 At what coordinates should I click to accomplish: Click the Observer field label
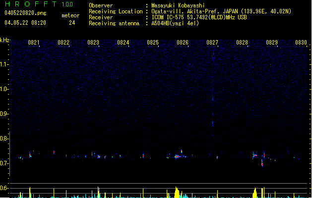click(101, 5)
